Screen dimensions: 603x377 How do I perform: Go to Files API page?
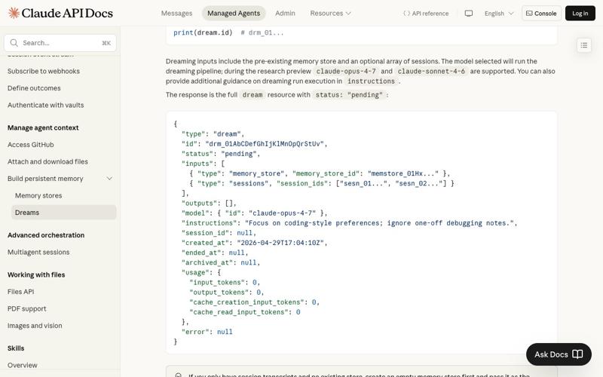pos(20,292)
